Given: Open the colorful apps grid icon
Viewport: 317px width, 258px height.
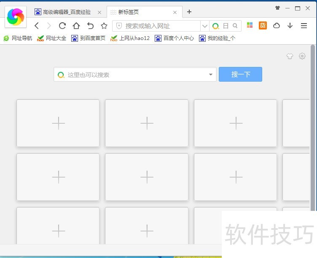Looking at the screenshot, I should click(x=250, y=26).
